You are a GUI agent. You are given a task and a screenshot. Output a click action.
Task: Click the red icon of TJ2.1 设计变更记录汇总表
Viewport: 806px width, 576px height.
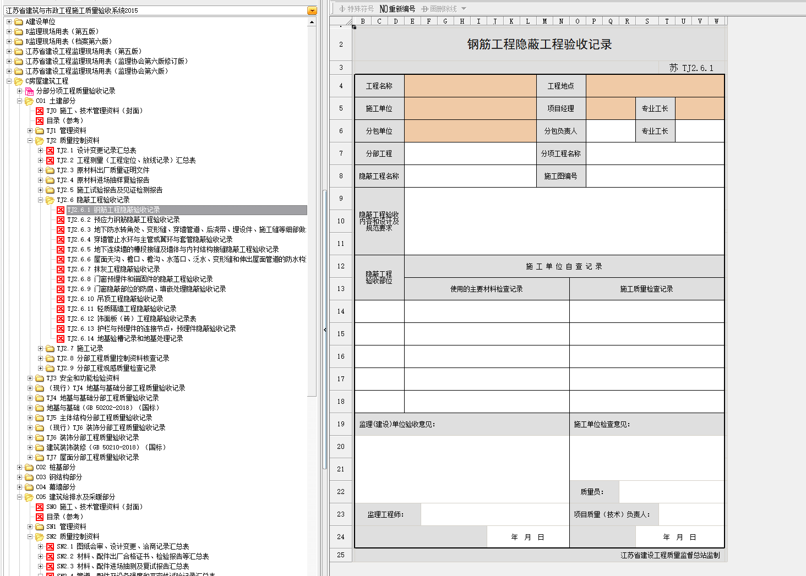click(x=50, y=151)
